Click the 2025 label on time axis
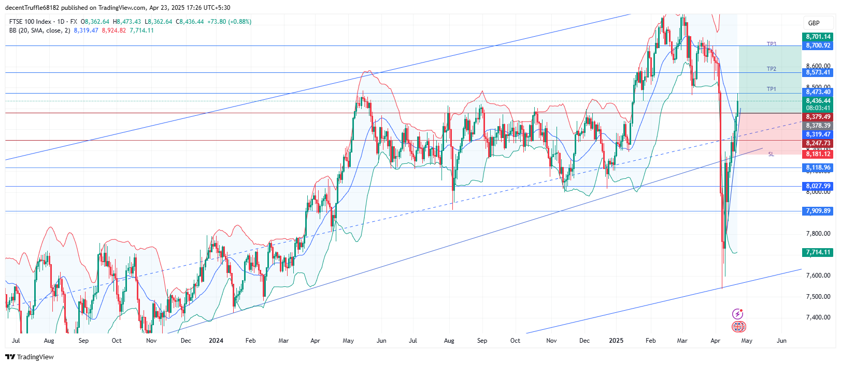This screenshot has height=366, width=841. point(616,341)
